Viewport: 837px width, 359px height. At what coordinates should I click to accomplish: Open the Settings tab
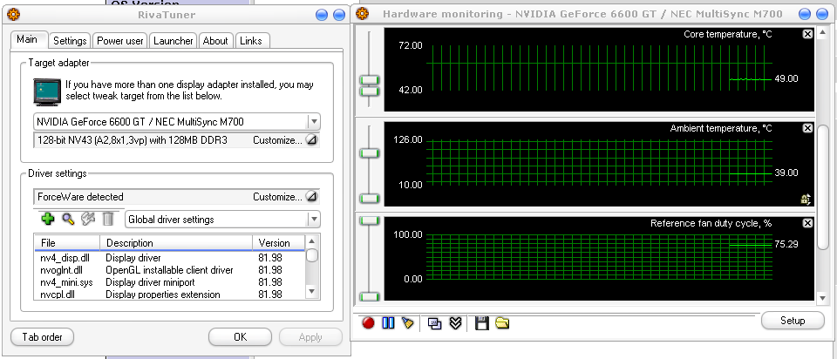pos(70,41)
